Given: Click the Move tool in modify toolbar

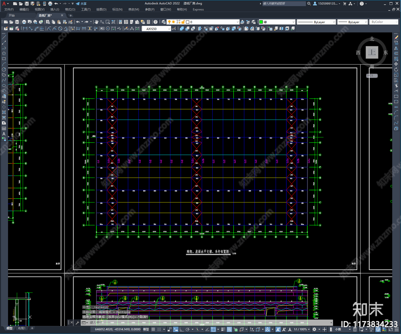Looking at the screenshot, I should [x=396, y=64].
